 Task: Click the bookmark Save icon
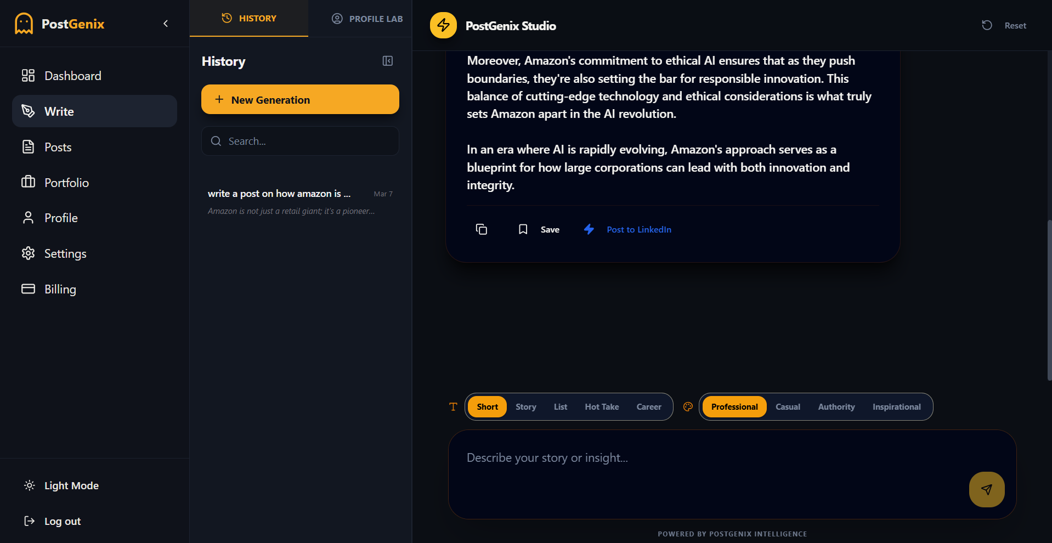(523, 229)
